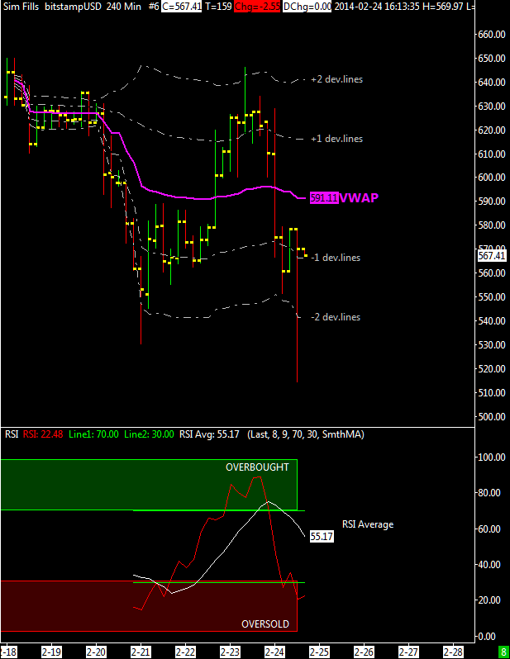Select the +1 dev.lines label
Image resolution: width=510 pixels, height=659 pixels.
[336, 139]
